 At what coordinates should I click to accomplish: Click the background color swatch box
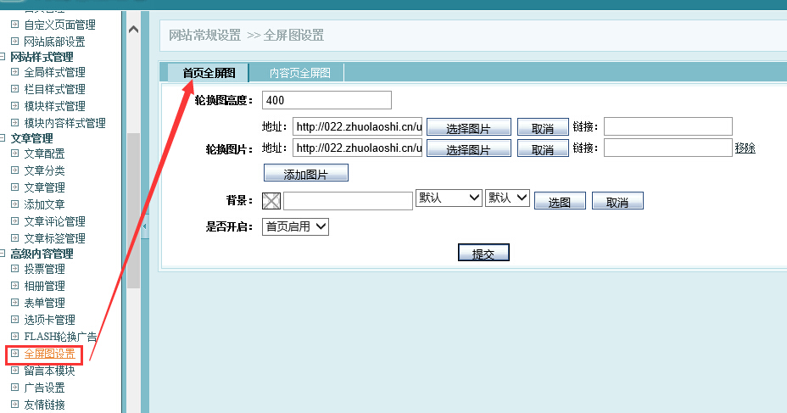coord(271,201)
